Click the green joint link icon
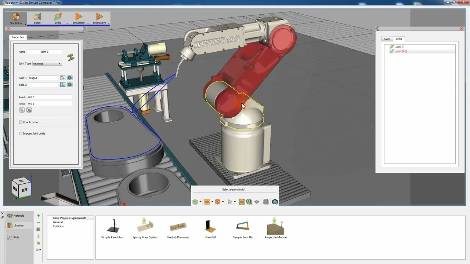Viewport: 470px width, 264px height. coord(70,57)
